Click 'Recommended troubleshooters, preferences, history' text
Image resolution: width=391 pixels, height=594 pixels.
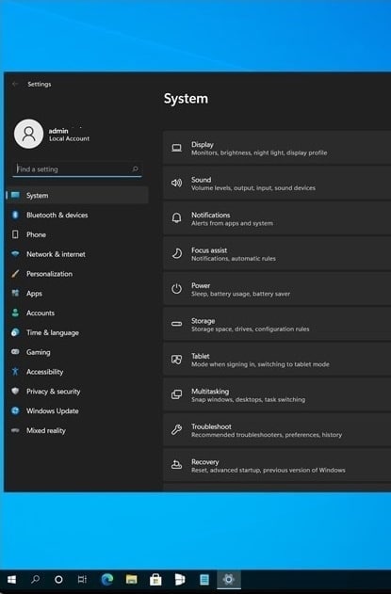coord(267,435)
